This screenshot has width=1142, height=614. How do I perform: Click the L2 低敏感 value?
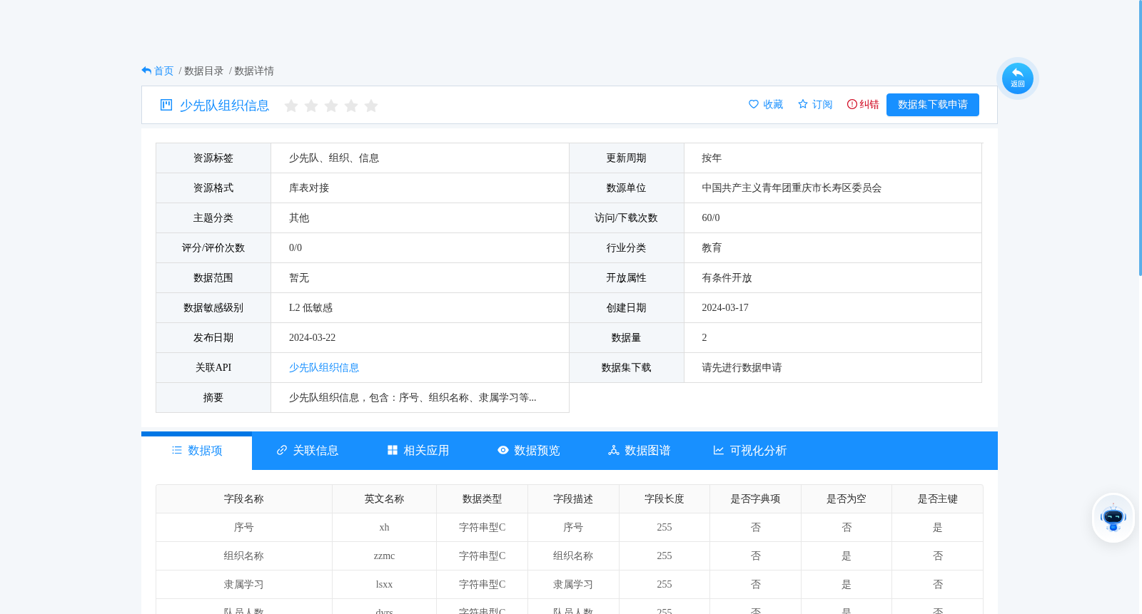310,308
